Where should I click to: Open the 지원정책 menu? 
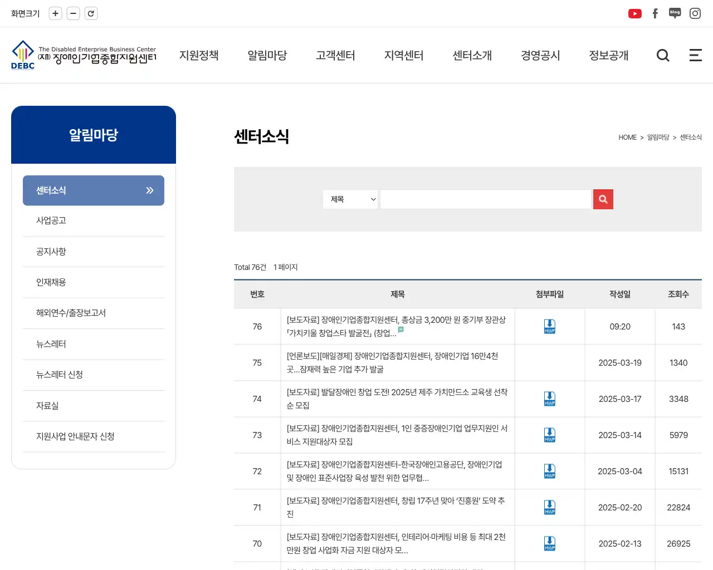pos(199,55)
